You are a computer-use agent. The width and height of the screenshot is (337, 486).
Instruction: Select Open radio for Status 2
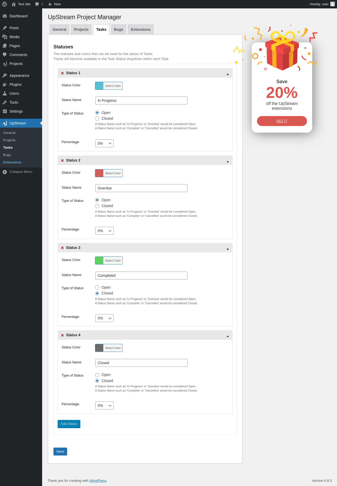click(x=97, y=200)
